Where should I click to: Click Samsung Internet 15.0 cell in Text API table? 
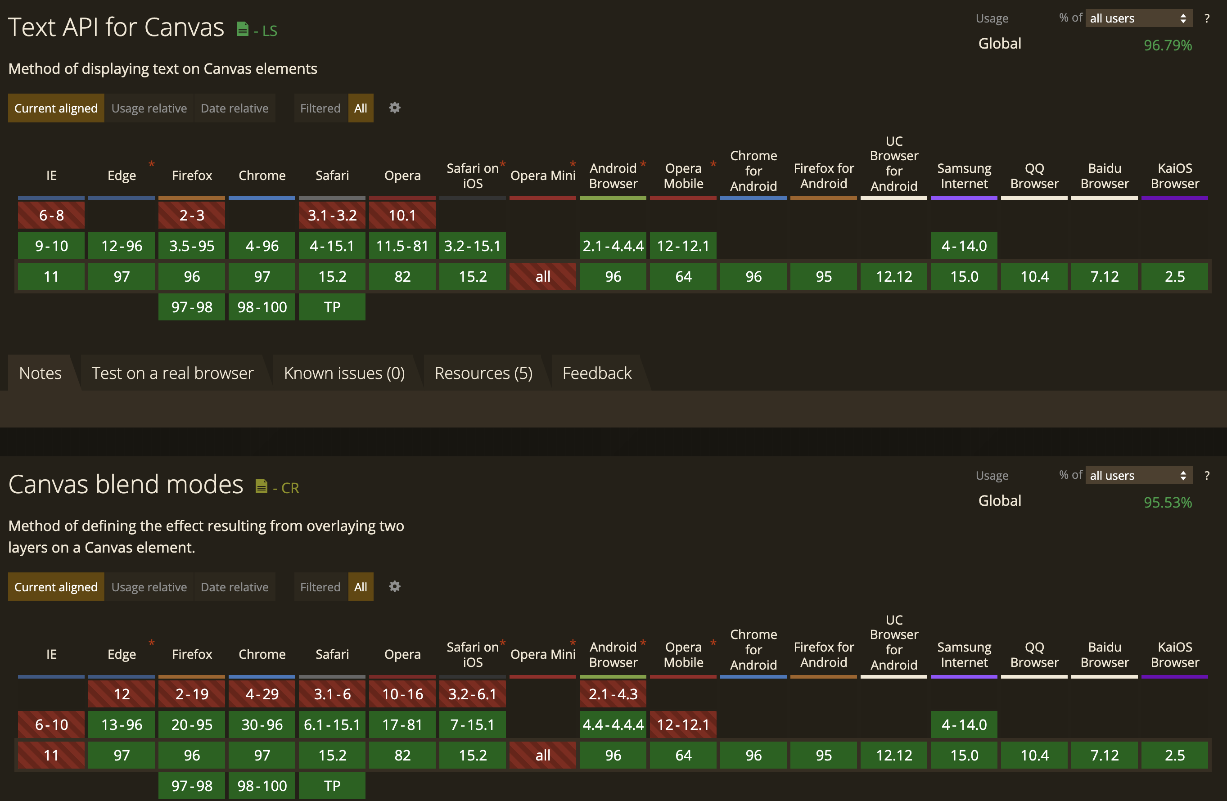pos(964,276)
